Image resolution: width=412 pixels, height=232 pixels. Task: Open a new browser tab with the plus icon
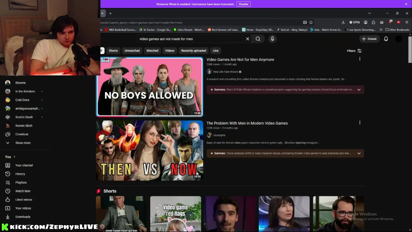click(x=110, y=13)
